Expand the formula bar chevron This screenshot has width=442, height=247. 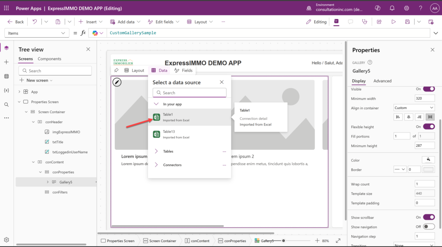pos(436,33)
